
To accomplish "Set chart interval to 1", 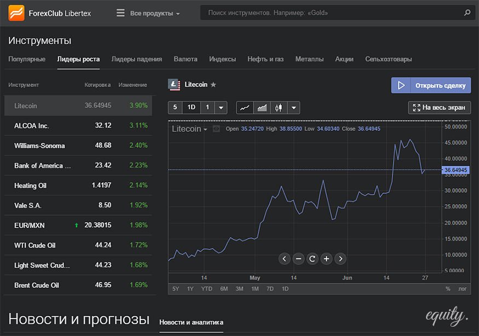I will tap(207, 107).
